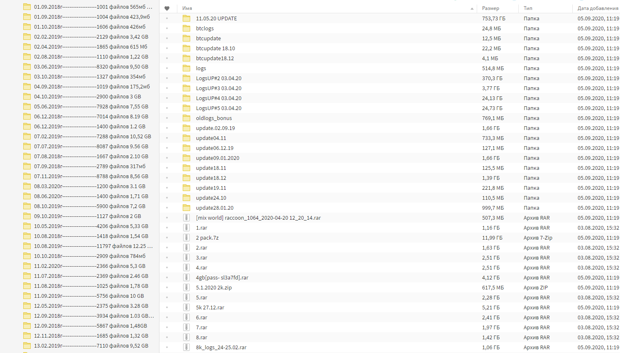Select the file name 4.rar
The width and height of the screenshot is (620, 353).
pyautogui.click(x=201, y=267)
